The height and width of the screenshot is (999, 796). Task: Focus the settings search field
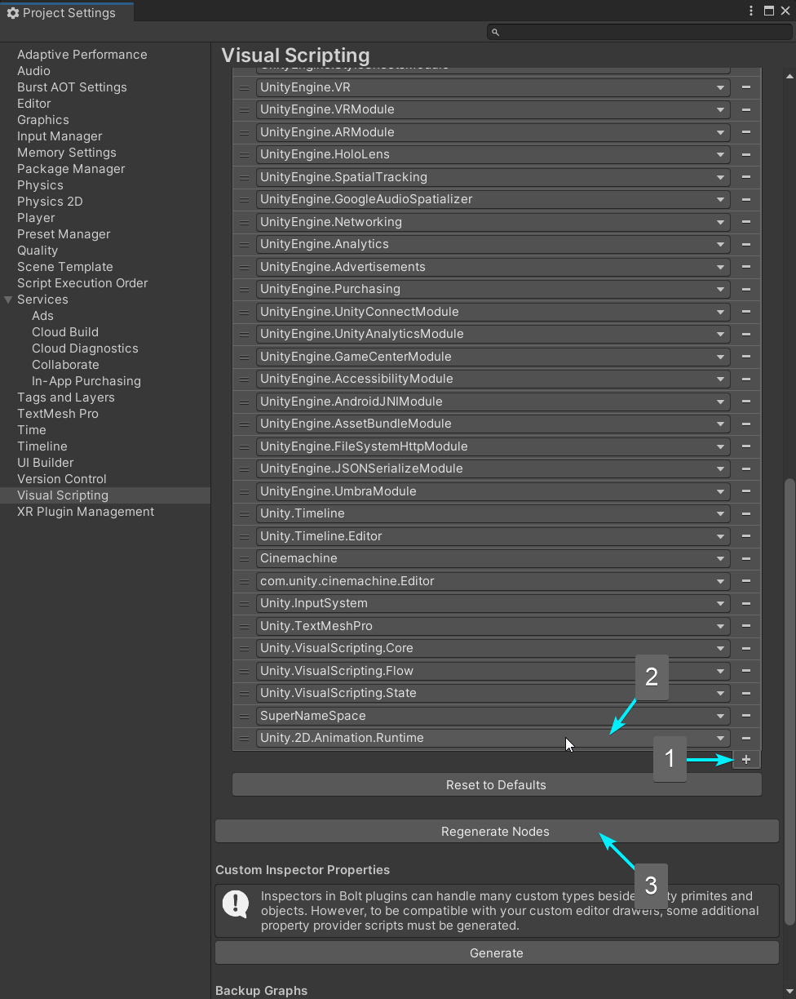(640, 33)
